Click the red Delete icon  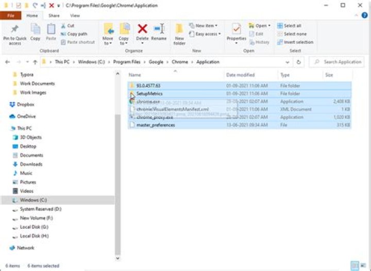point(142,29)
